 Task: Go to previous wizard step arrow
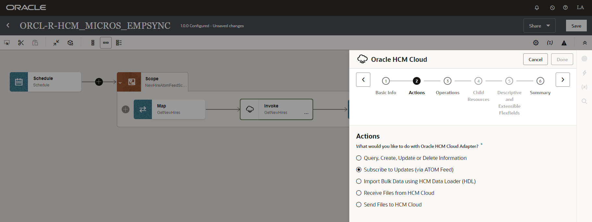tap(363, 80)
